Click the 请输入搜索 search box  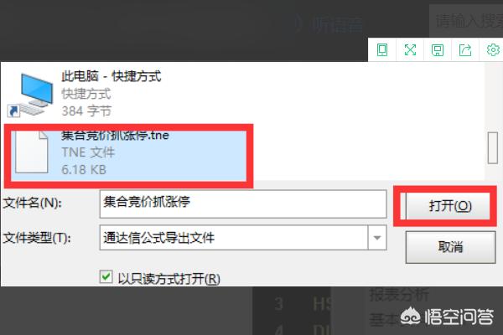tap(466, 21)
